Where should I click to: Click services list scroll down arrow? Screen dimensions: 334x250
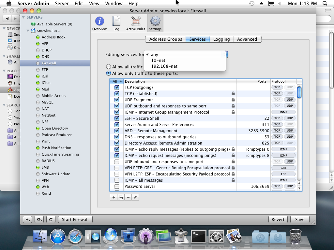tap(299, 188)
